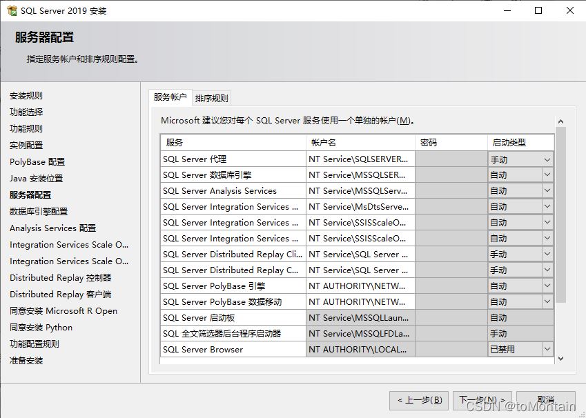Open 实例配置 step in sidebar

pyautogui.click(x=26, y=146)
